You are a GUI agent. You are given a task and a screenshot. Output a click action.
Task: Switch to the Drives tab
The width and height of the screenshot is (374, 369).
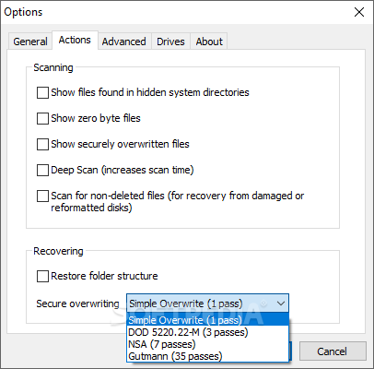click(x=170, y=42)
